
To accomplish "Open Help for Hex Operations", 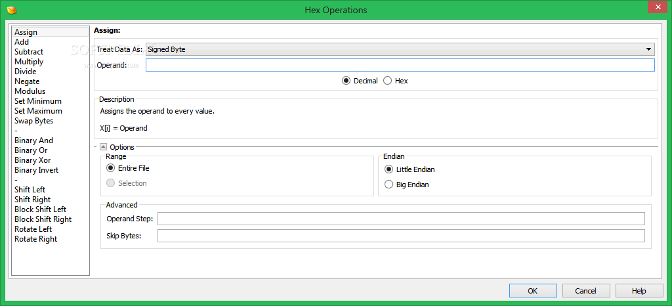I will click(x=639, y=291).
